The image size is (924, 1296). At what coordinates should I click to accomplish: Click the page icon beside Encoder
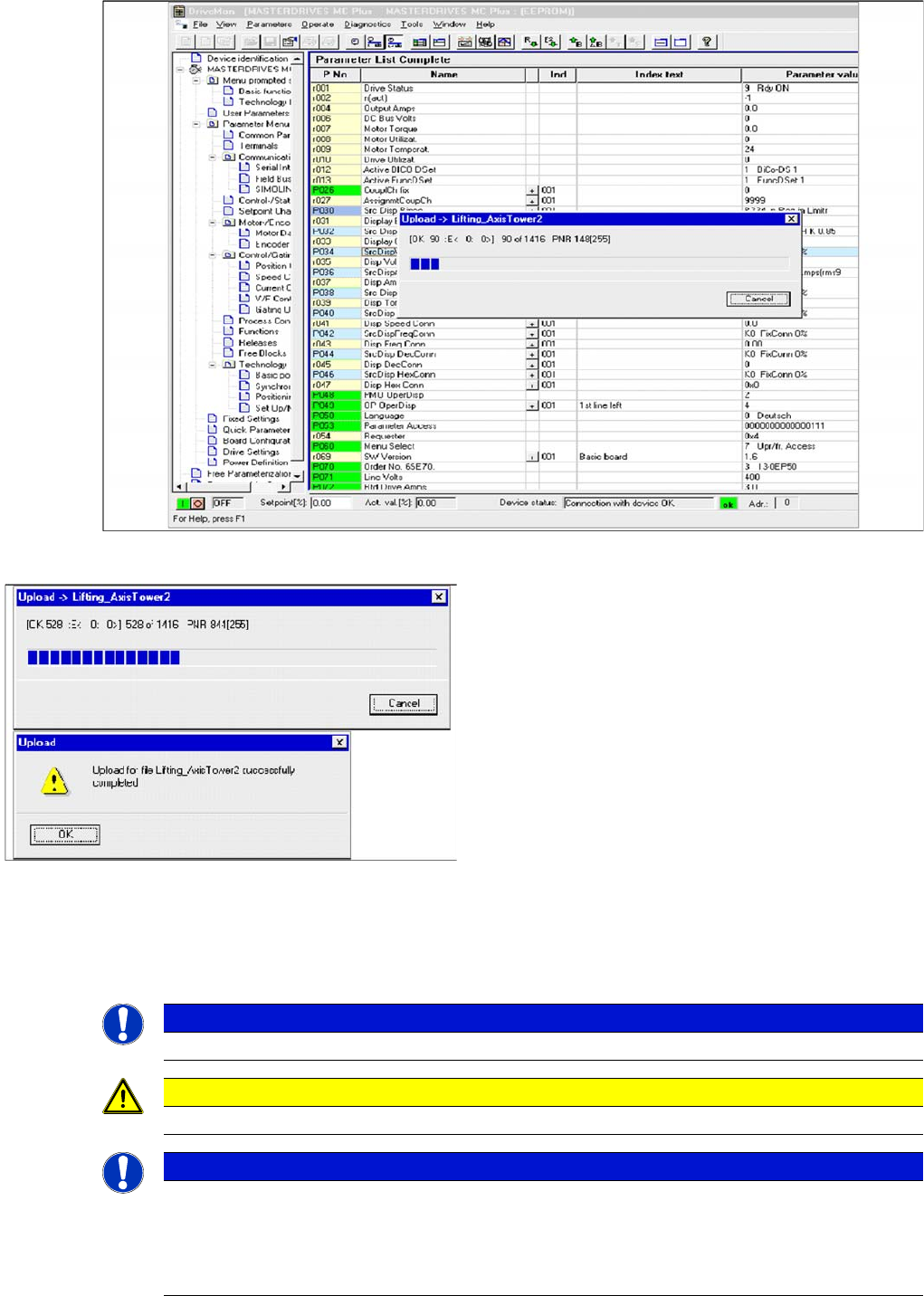pyautogui.click(x=244, y=243)
